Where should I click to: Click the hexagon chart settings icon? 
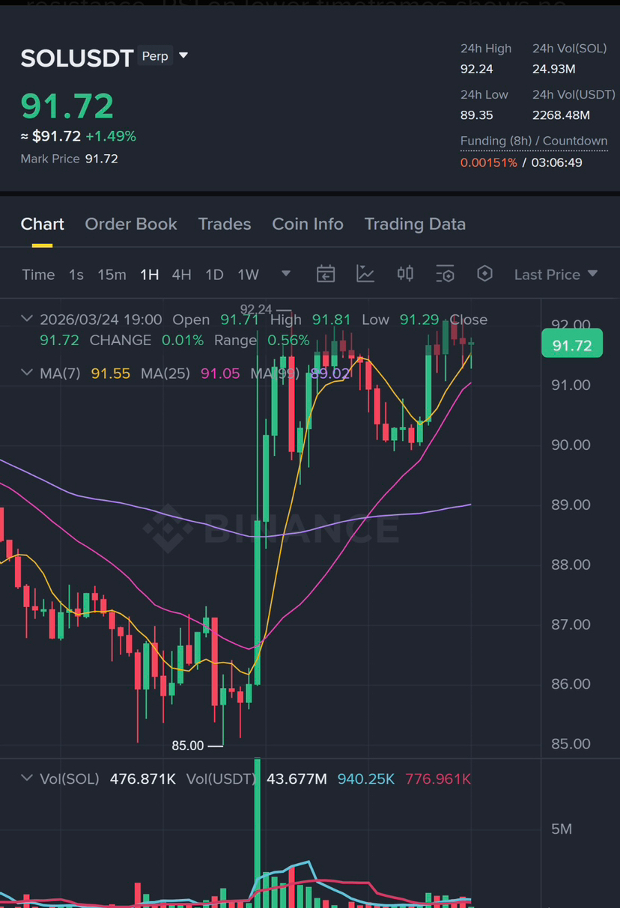484,274
